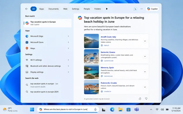Open Microsoft Teams from the taskbar
This screenshot has width=183, height=114.
(137, 109)
